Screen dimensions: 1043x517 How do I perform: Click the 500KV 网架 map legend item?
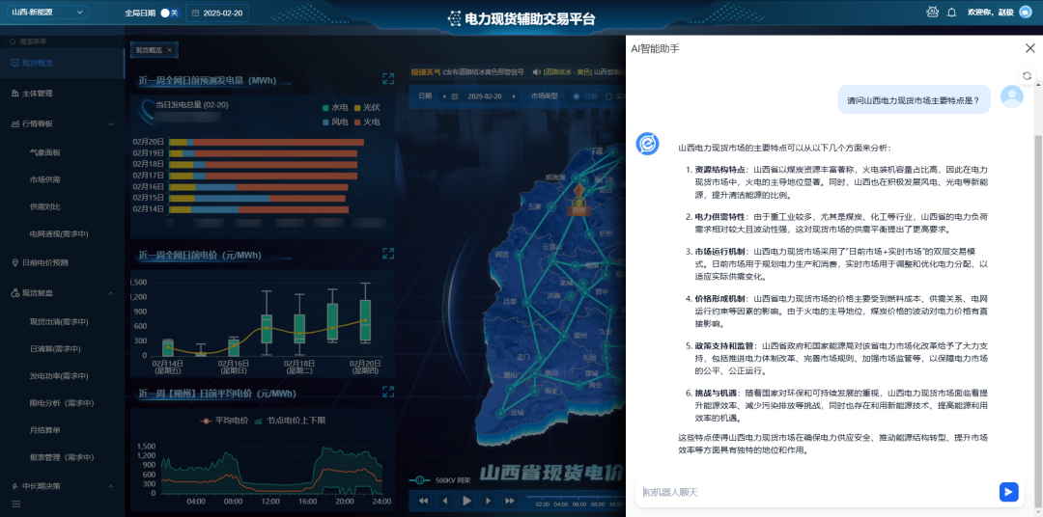pyautogui.click(x=439, y=479)
